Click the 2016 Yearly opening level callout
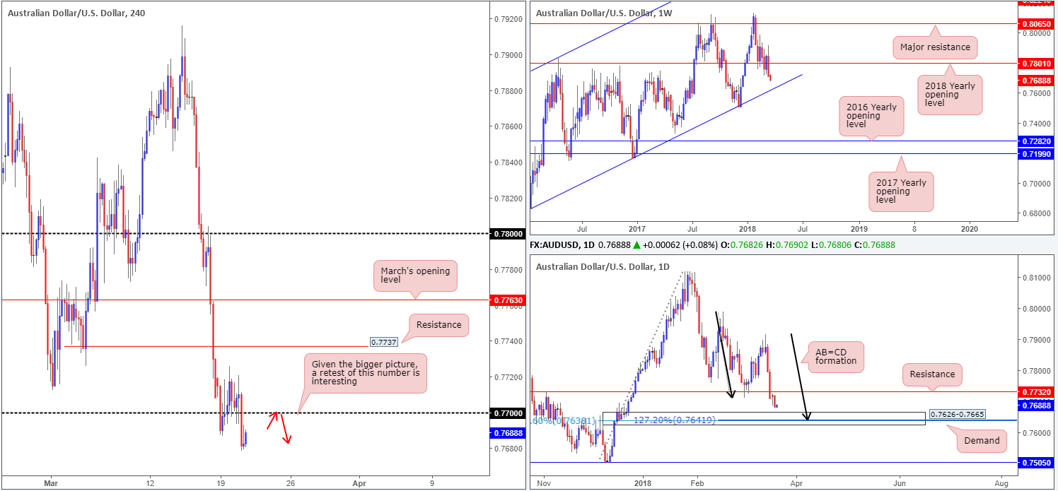The image size is (1058, 491). pos(871,117)
